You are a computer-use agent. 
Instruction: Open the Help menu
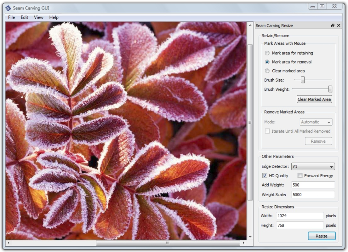click(54, 17)
